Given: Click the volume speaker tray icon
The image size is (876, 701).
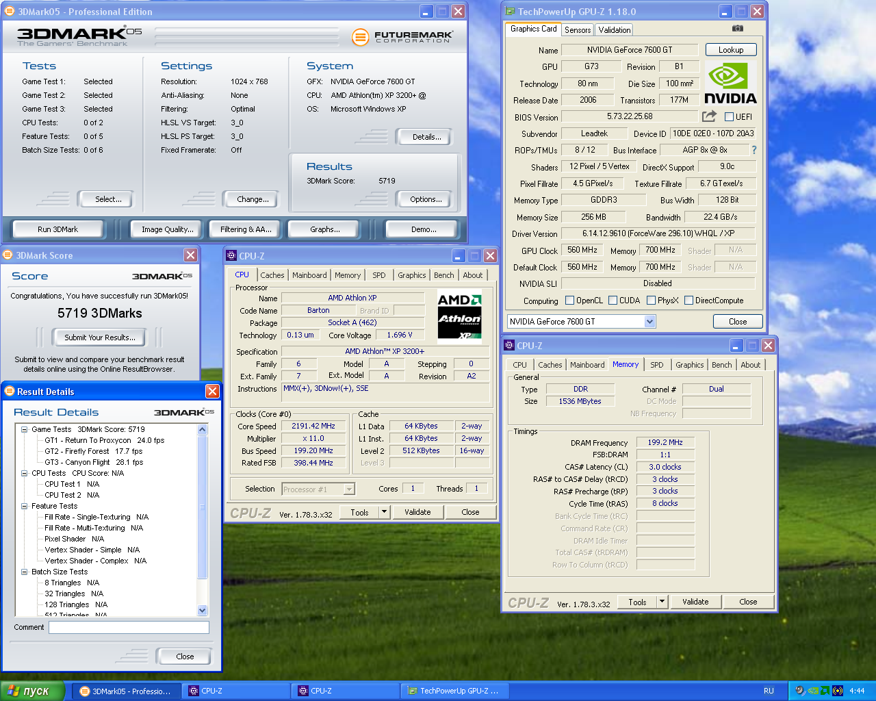Looking at the screenshot, I should click(x=800, y=691).
